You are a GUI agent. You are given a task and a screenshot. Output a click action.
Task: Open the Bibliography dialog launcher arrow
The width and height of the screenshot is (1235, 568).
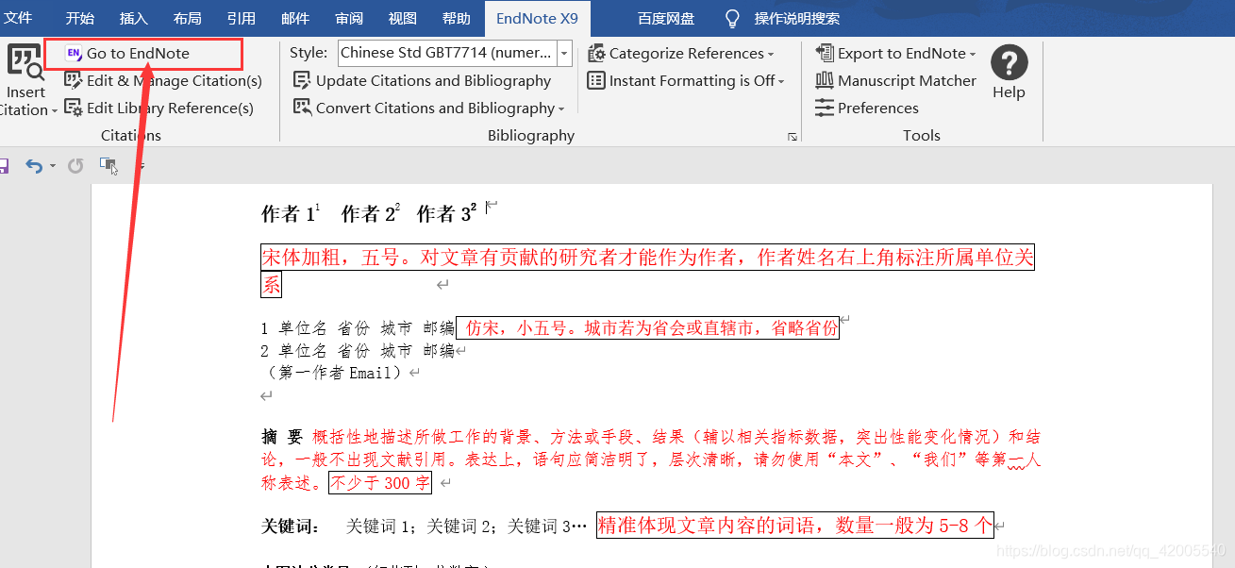(x=793, y=138)
